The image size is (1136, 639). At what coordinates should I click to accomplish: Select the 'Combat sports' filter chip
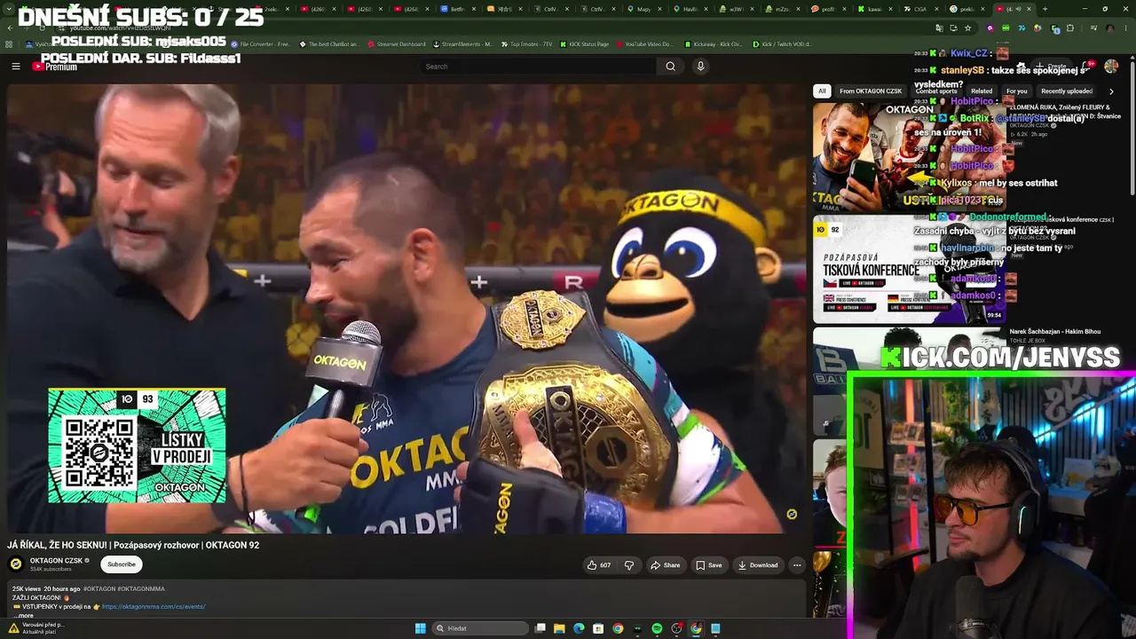[936, 91]
